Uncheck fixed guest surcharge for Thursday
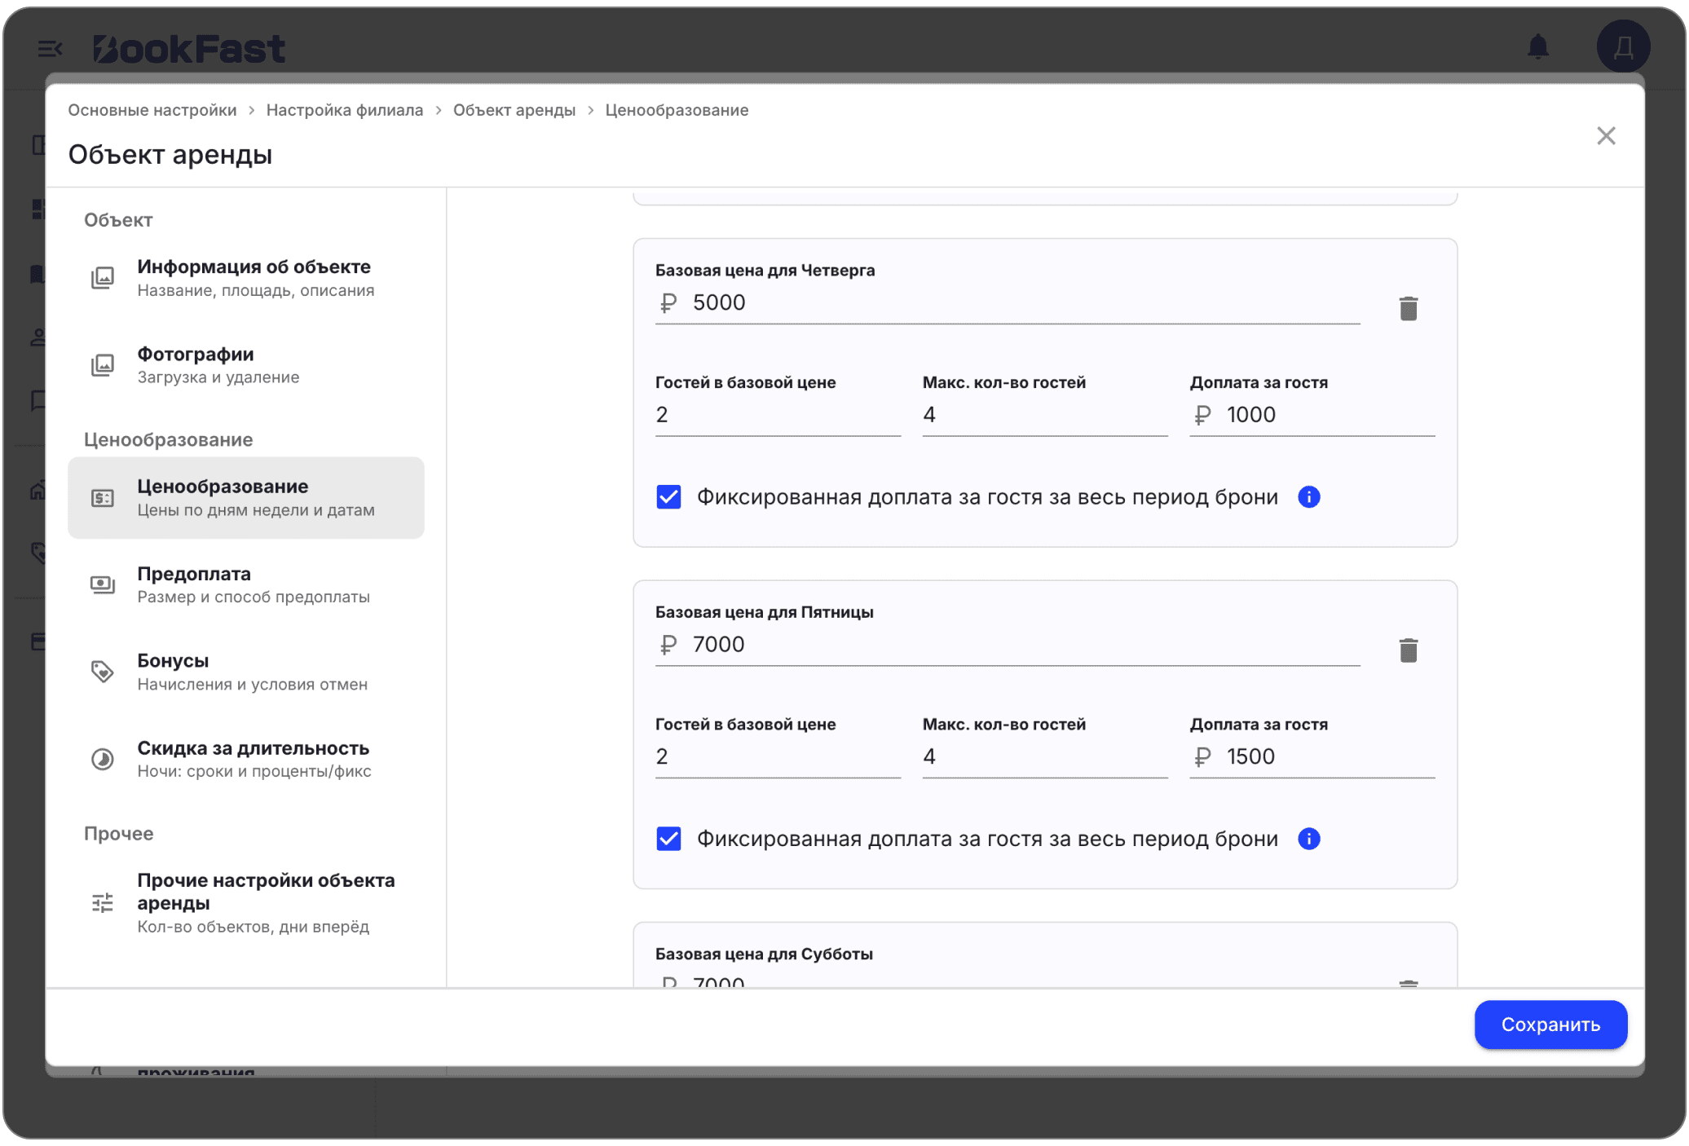The width and height of the screenshot is (1689, 1146). tap(668, 497)
